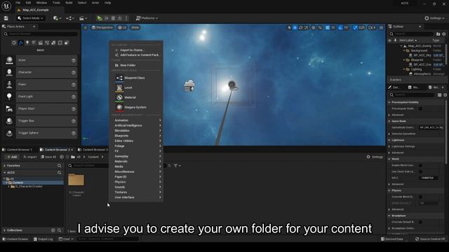Click the Player Start actor entry
449x252 pixels.
pos(41,108)
